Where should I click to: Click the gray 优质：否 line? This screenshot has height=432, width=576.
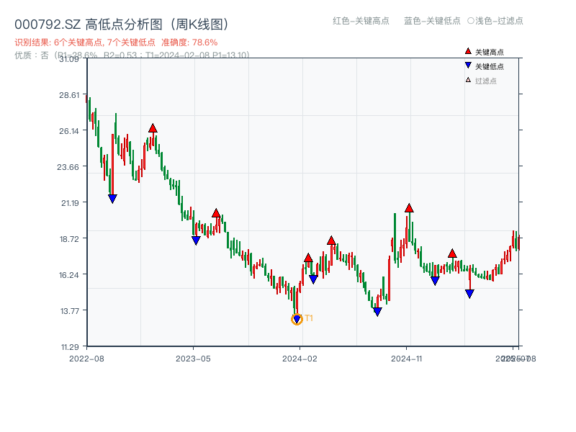point(132,55)
